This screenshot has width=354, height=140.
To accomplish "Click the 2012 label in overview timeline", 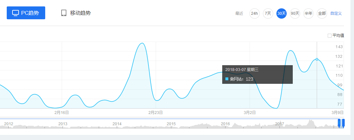I will pos(9,124).
